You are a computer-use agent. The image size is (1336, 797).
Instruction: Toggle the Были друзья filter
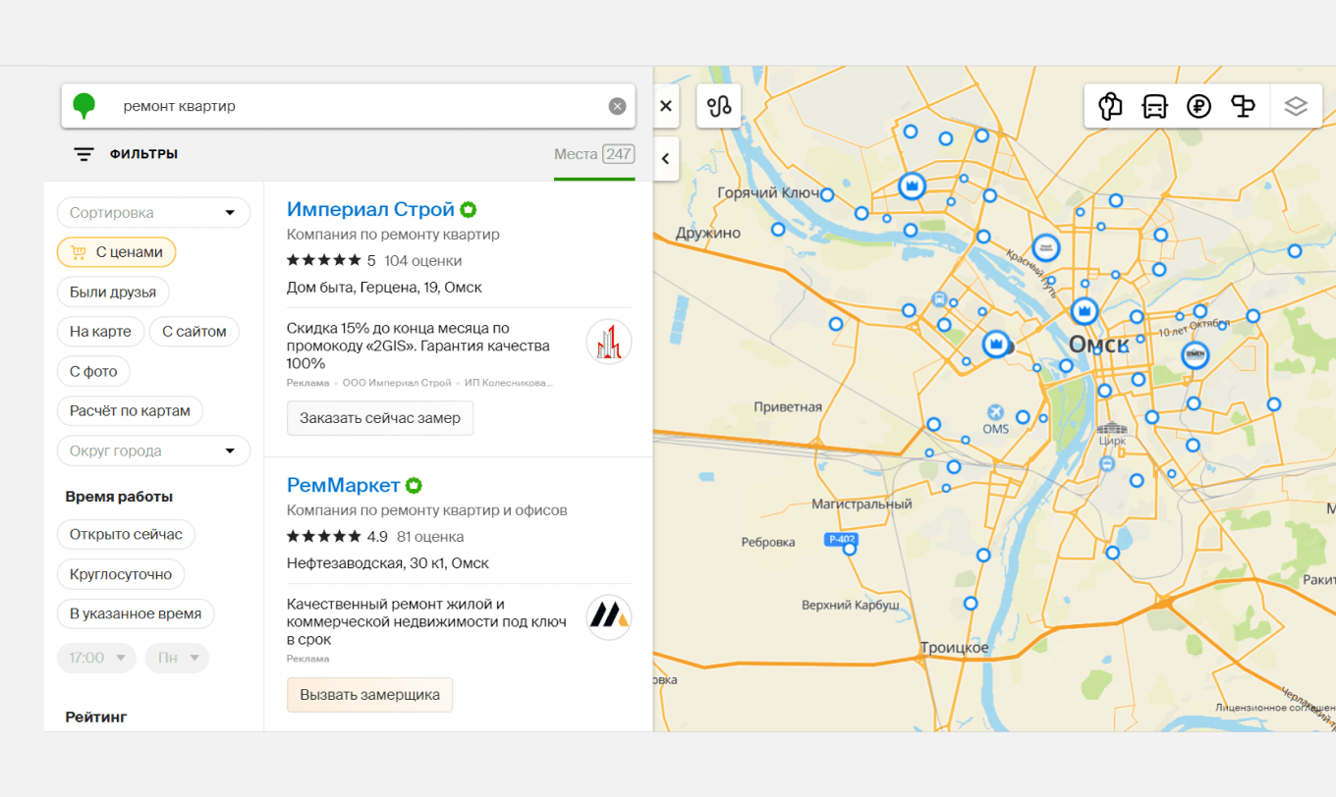113,292
